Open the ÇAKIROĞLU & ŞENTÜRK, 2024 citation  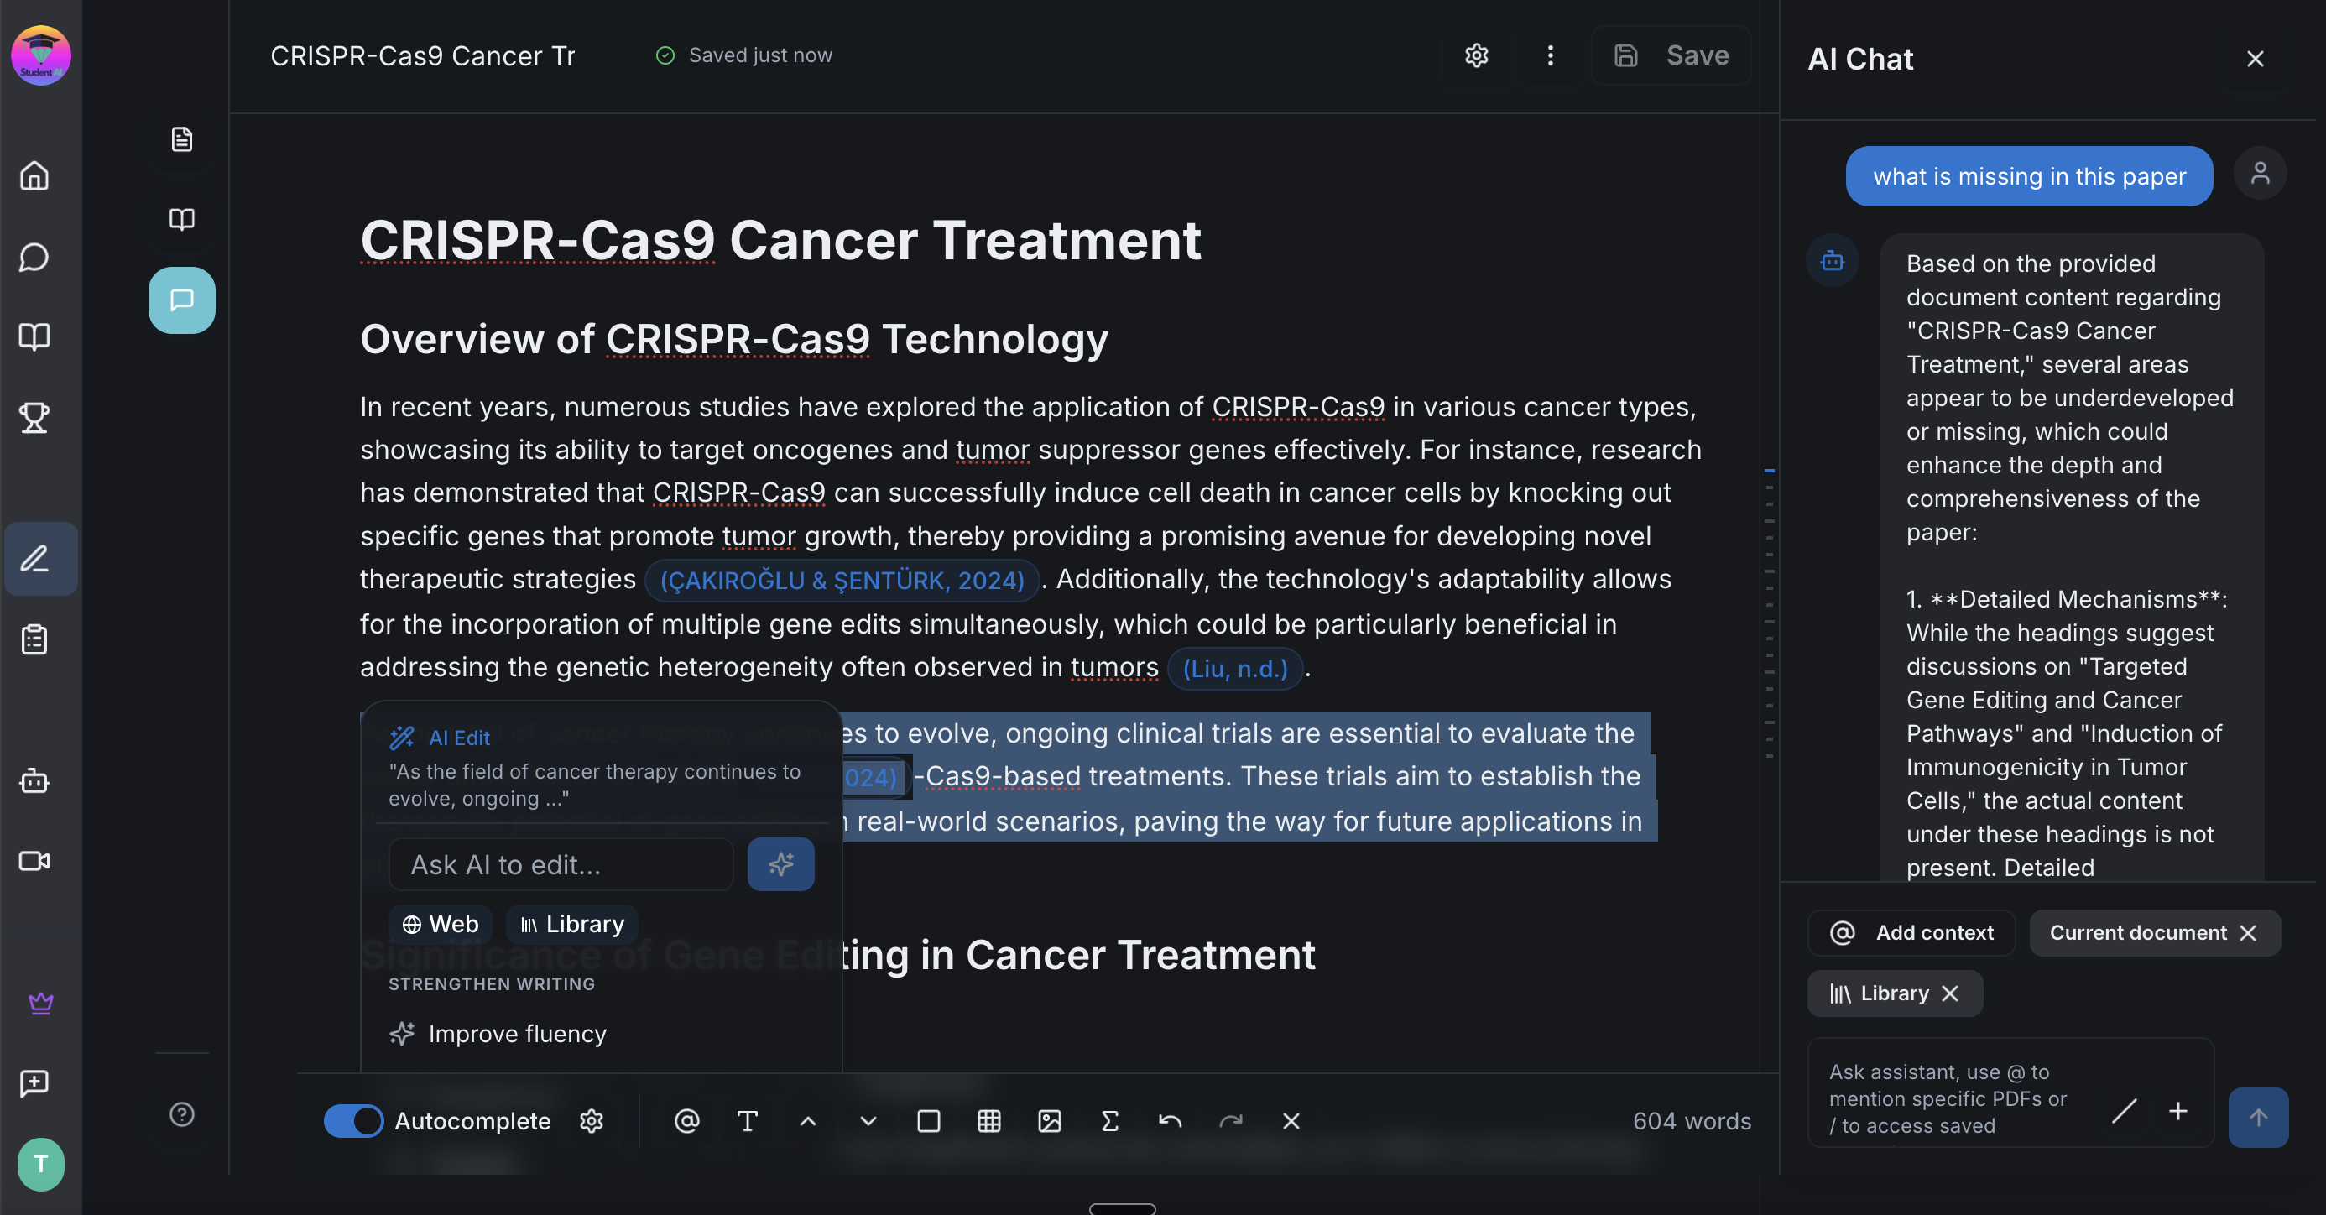tap(842, 580)
